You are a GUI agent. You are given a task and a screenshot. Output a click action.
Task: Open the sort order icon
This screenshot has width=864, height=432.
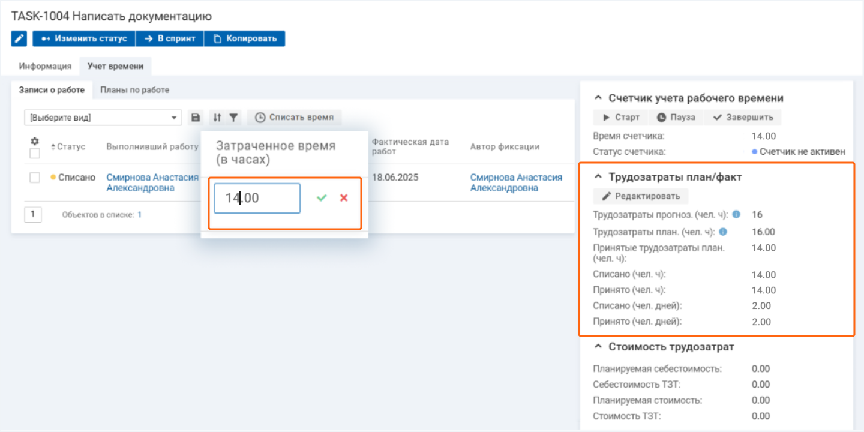(x=217, y=118)
